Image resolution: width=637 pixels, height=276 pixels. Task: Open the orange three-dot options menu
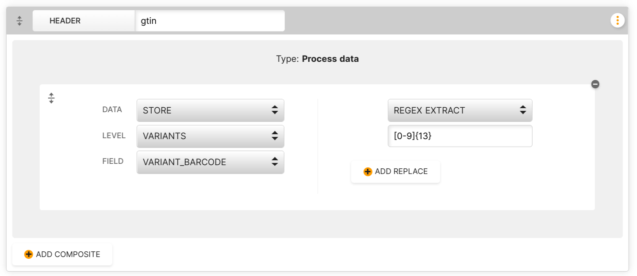618,20
